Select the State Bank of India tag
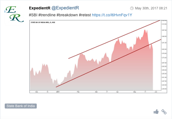 21,106
